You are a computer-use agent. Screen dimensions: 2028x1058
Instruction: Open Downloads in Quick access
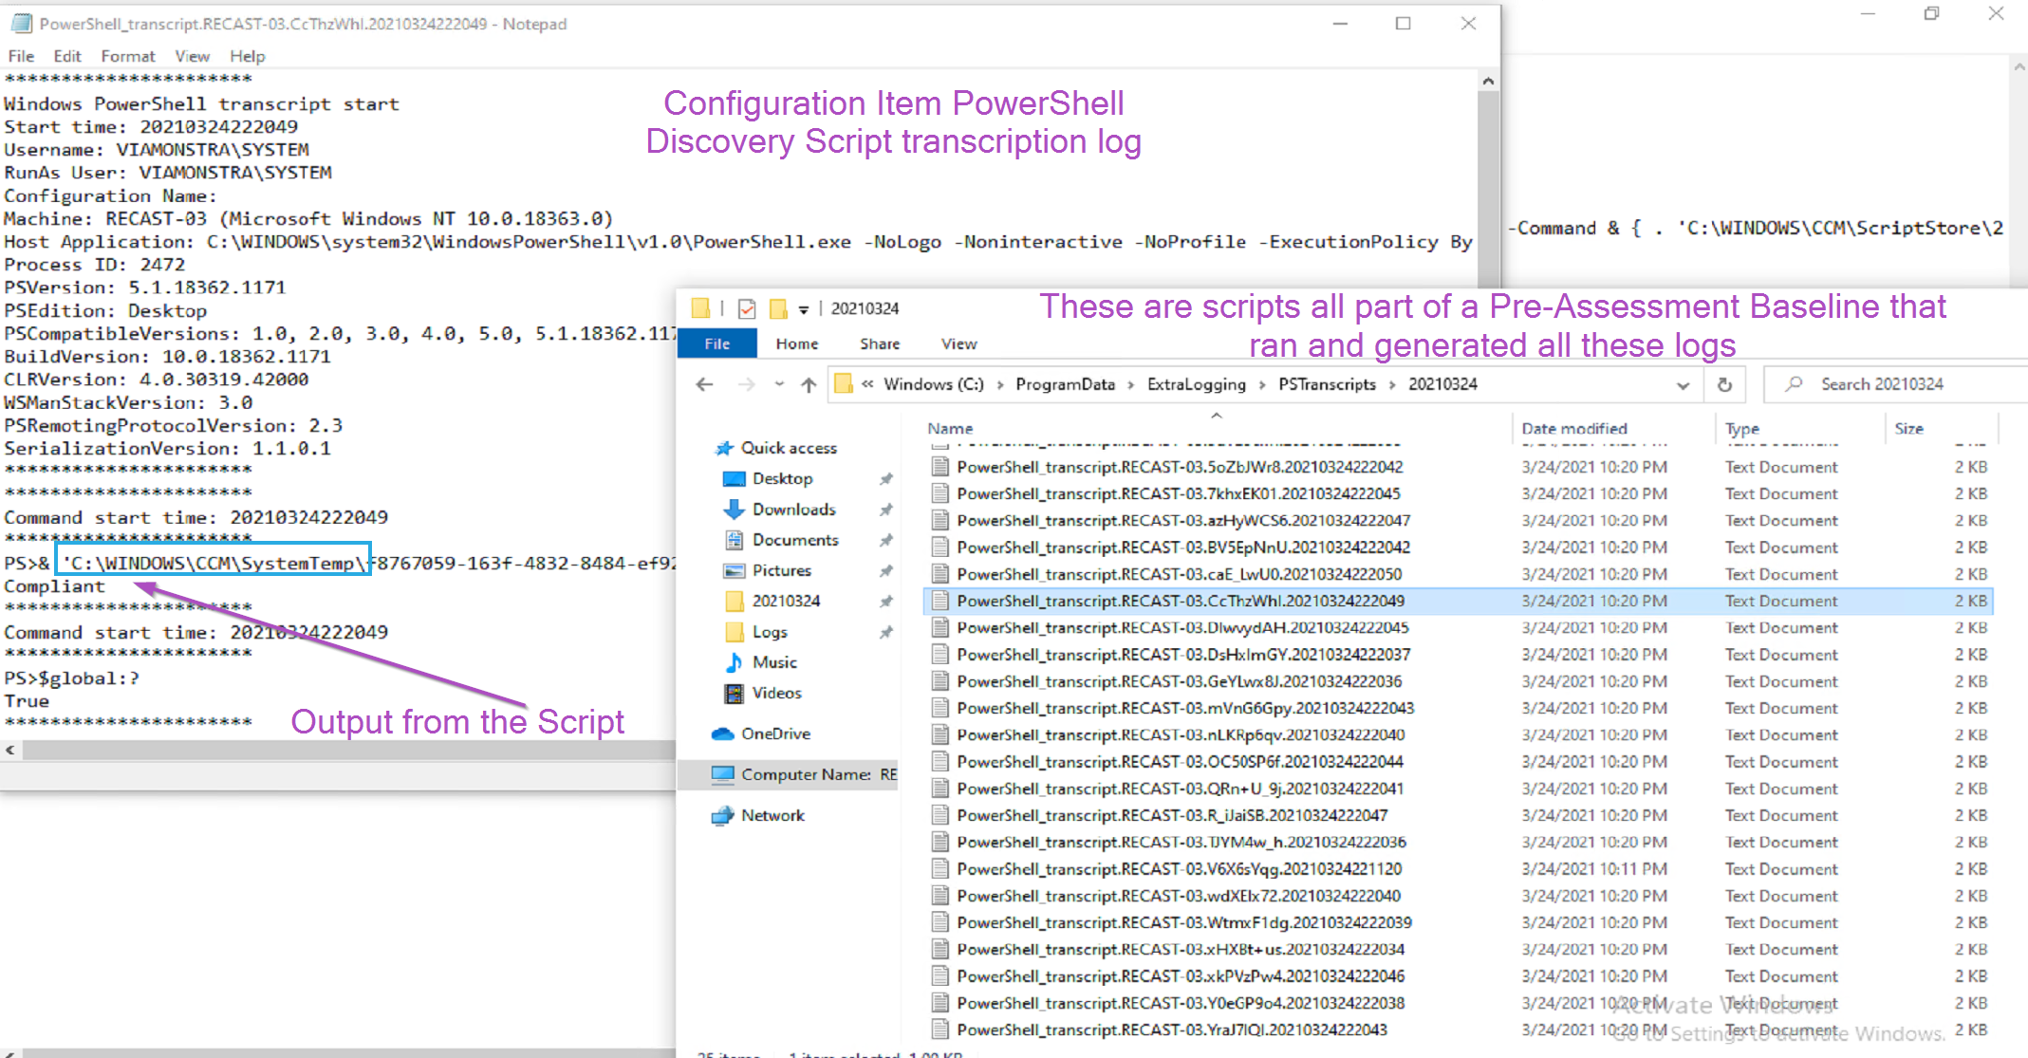(793, 510)
